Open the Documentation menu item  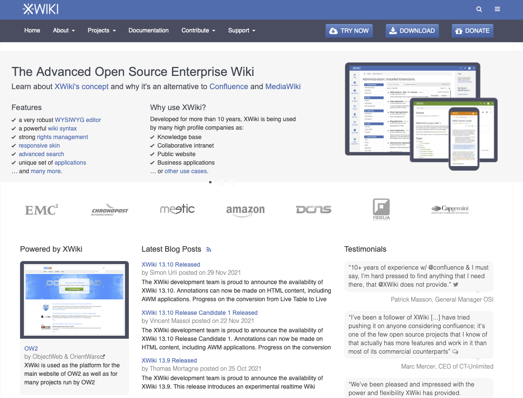148,30
